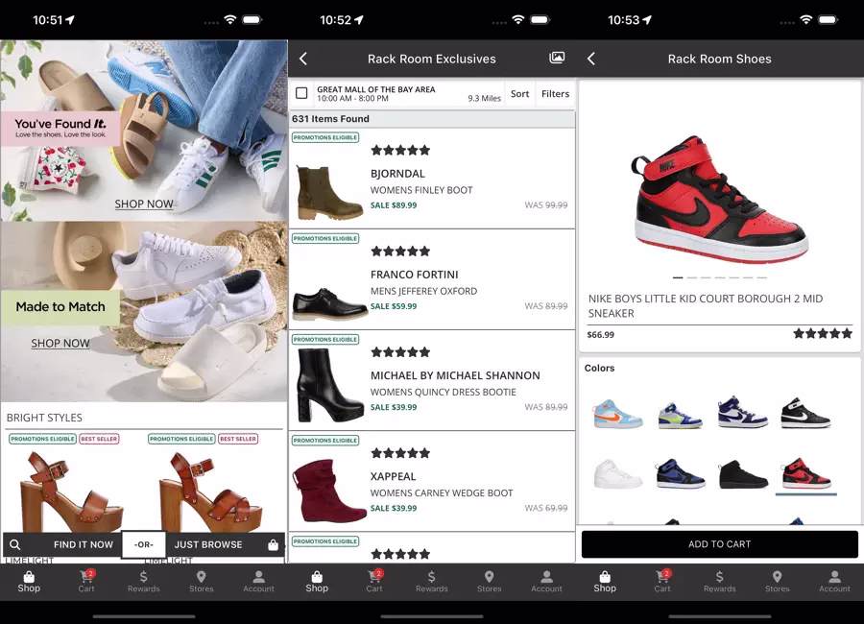Tap GREAT MALL OF THE BAY AREA store name
Viewport: 864px width, 624px height.
pyautogui.click(x=375, y=89)
